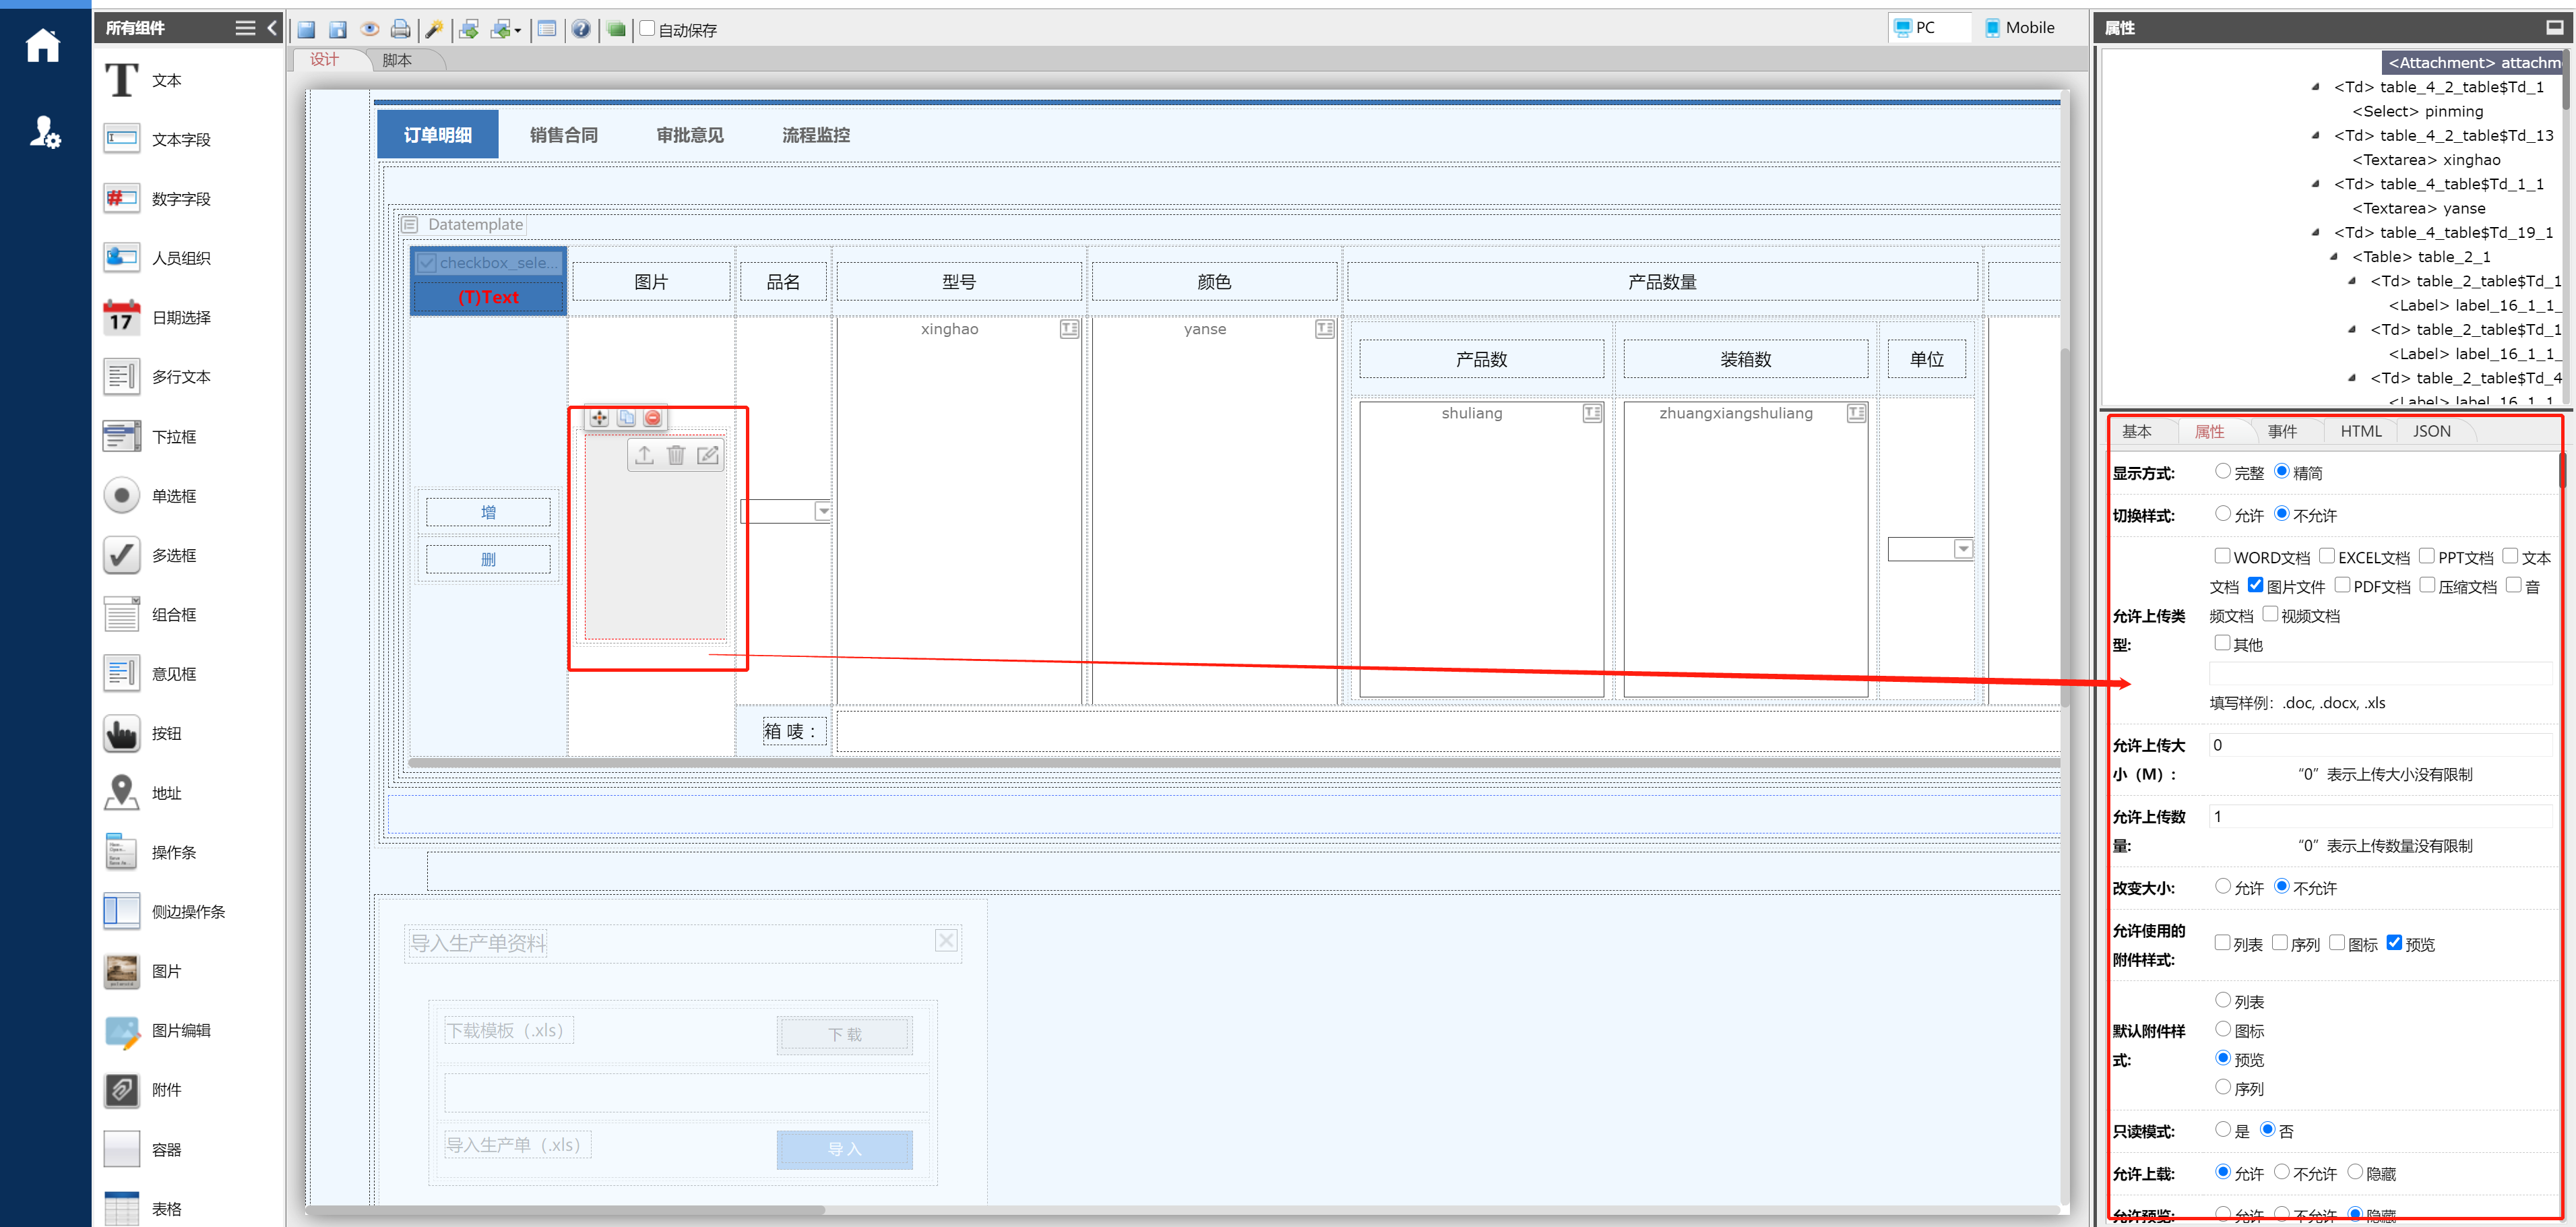The width and height of the screenshot is (2576, 1227).
Task: Click the trash icon inside the attachment widget
Action: coord(676,456)
